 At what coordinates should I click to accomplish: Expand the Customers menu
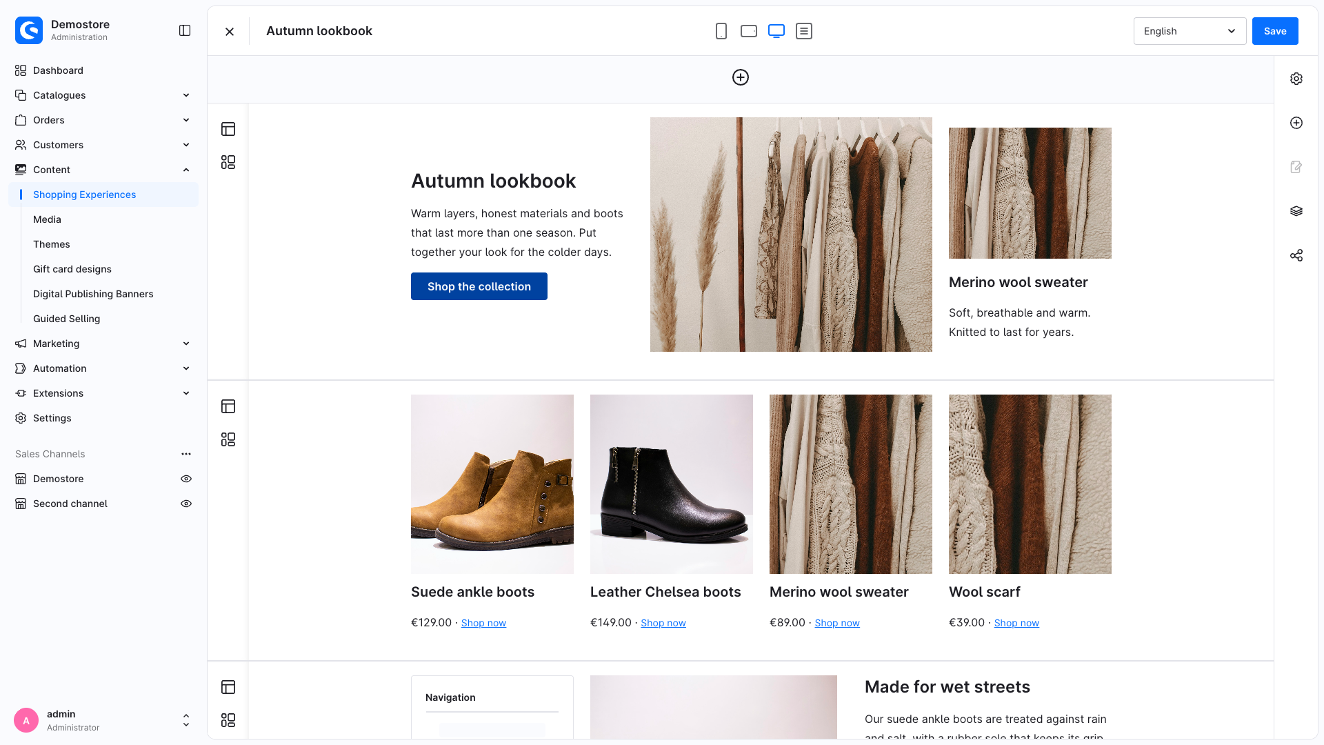click(x=103, y=145)
